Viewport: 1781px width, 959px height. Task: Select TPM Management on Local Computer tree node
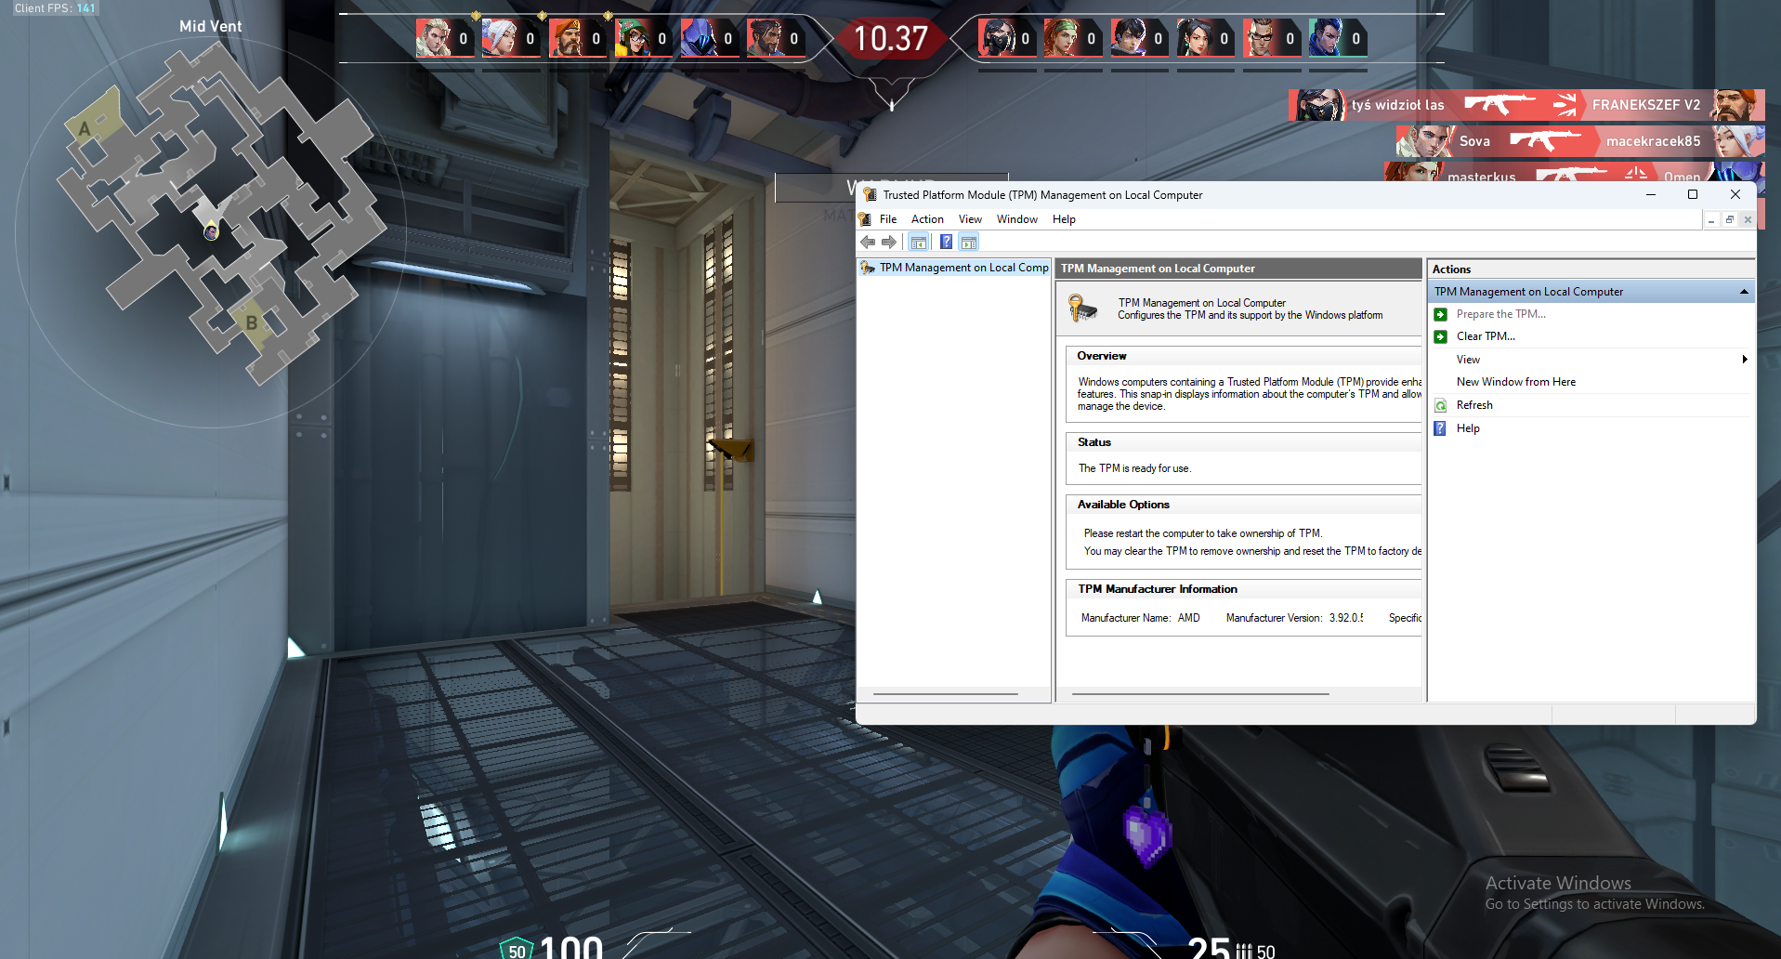(x=955, y=268)
